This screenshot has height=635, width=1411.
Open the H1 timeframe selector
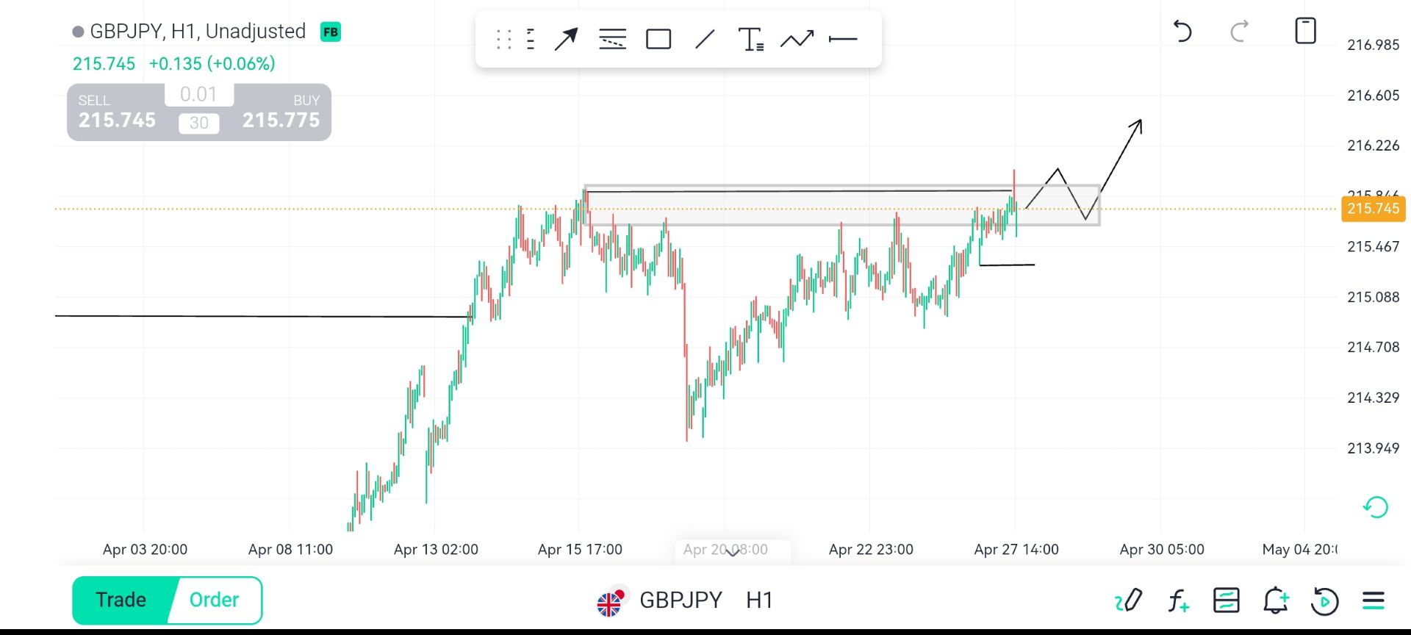759,600
